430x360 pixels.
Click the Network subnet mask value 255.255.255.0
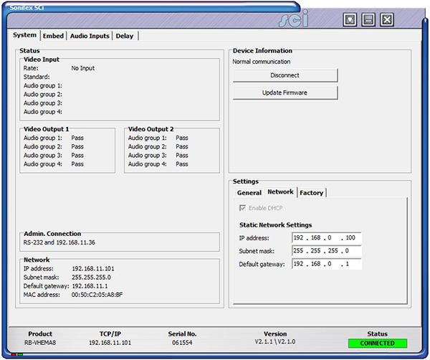click(91, 277)
